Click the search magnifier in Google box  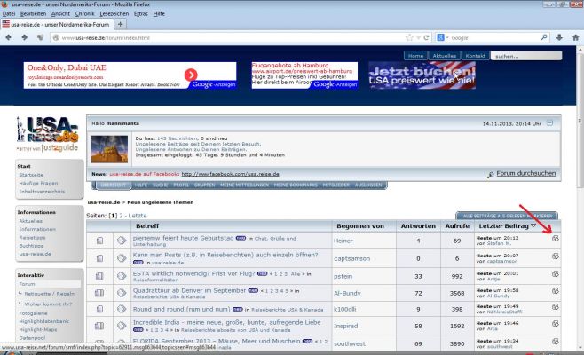(x=544, y=37)
